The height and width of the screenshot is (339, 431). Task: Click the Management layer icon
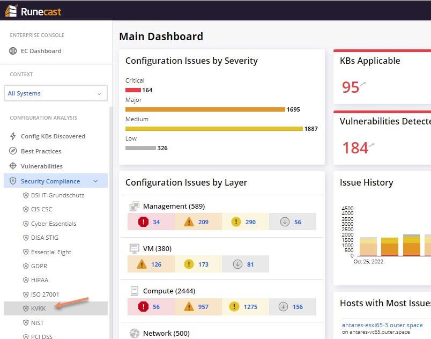[135, 206]
